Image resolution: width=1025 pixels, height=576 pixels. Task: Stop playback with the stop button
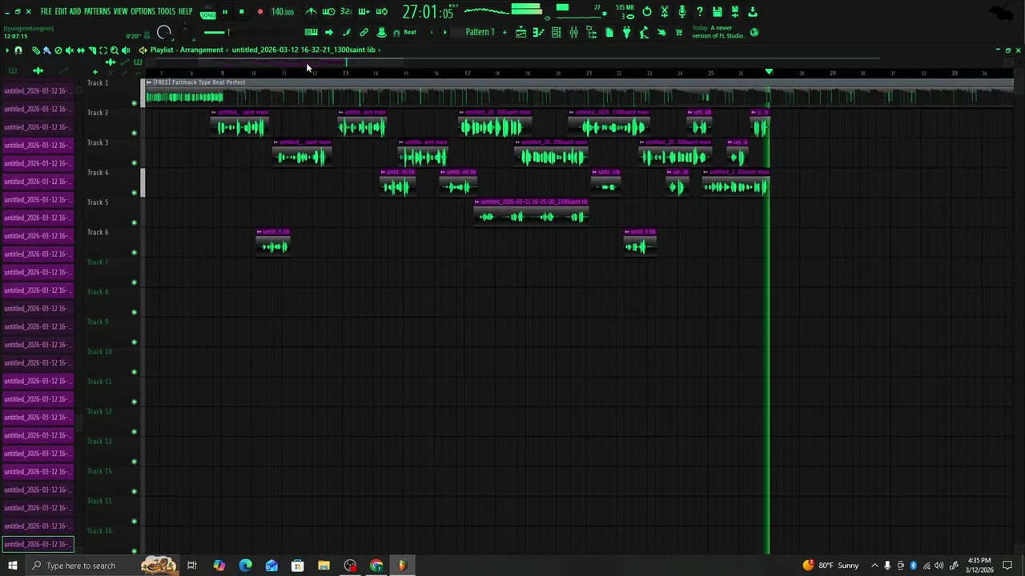point(241,12)
